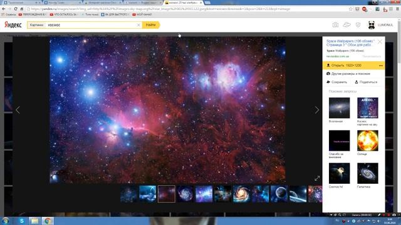Open Yandex Disk cloud icon
The image size is (401, 225).
pyautogui.click(x=346, y=25)
